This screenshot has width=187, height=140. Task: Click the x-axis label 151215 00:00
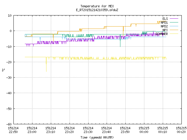(144, 130)
